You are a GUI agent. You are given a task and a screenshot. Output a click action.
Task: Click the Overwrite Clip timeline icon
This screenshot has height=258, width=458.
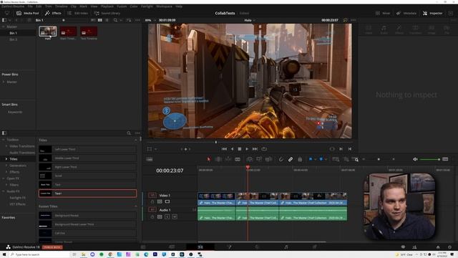click(x=259, y=159)
